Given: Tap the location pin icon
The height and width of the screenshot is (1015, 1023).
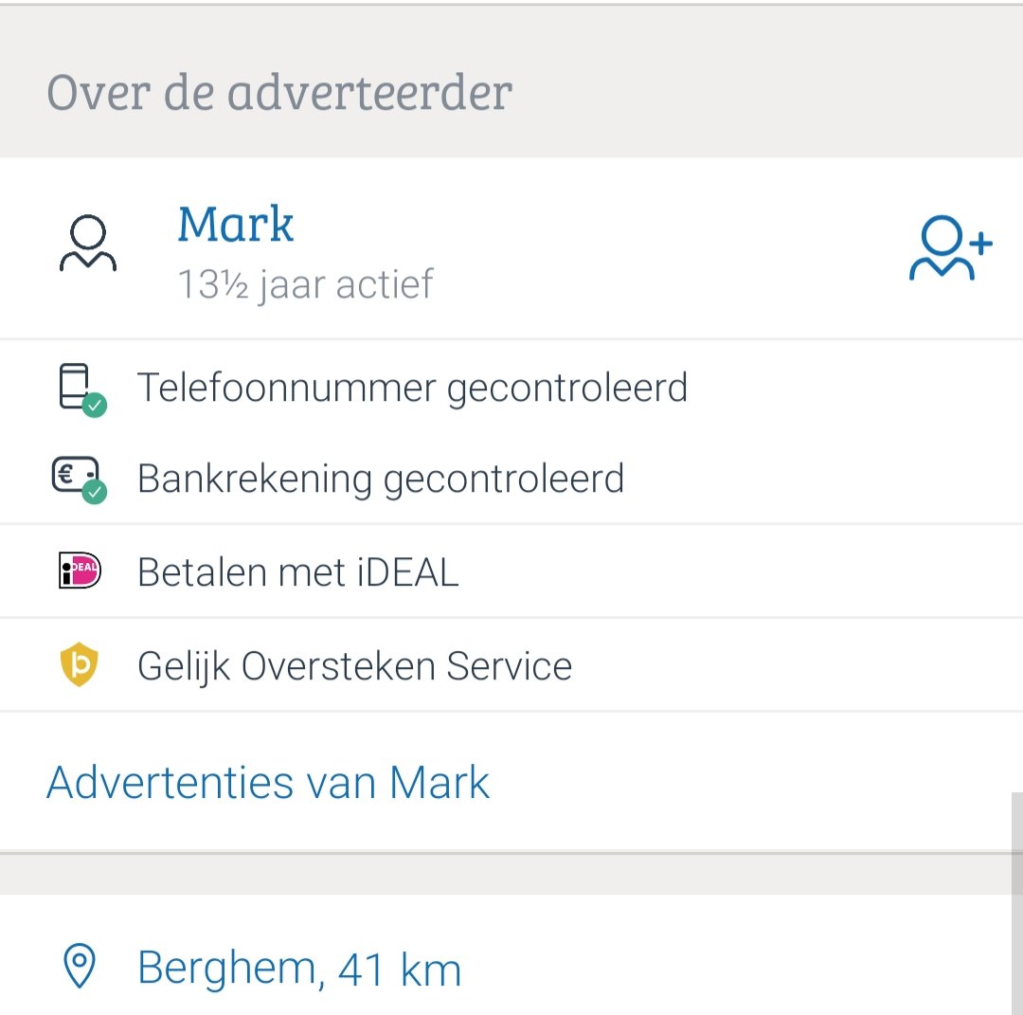Looking at the screenshot, I should pos(80,966).
